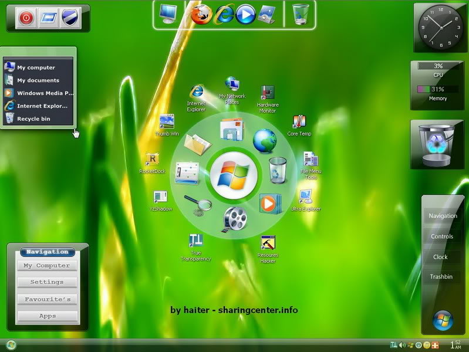Open the recycle bin in the circle dock
Screen dimensions: 469x352
coord(278,170)
